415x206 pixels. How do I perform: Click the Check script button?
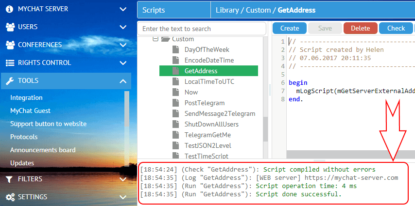[x=396, y=28]
